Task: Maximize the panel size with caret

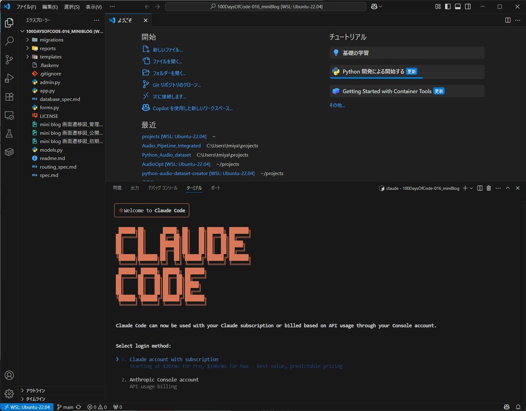Action: 508,188
